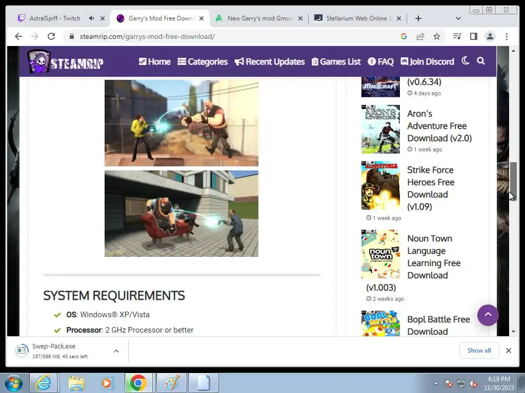The width and height of the screenshot is (525, 393).
Task: Expand the tab search chevron
Action: (x=458, y=18)
